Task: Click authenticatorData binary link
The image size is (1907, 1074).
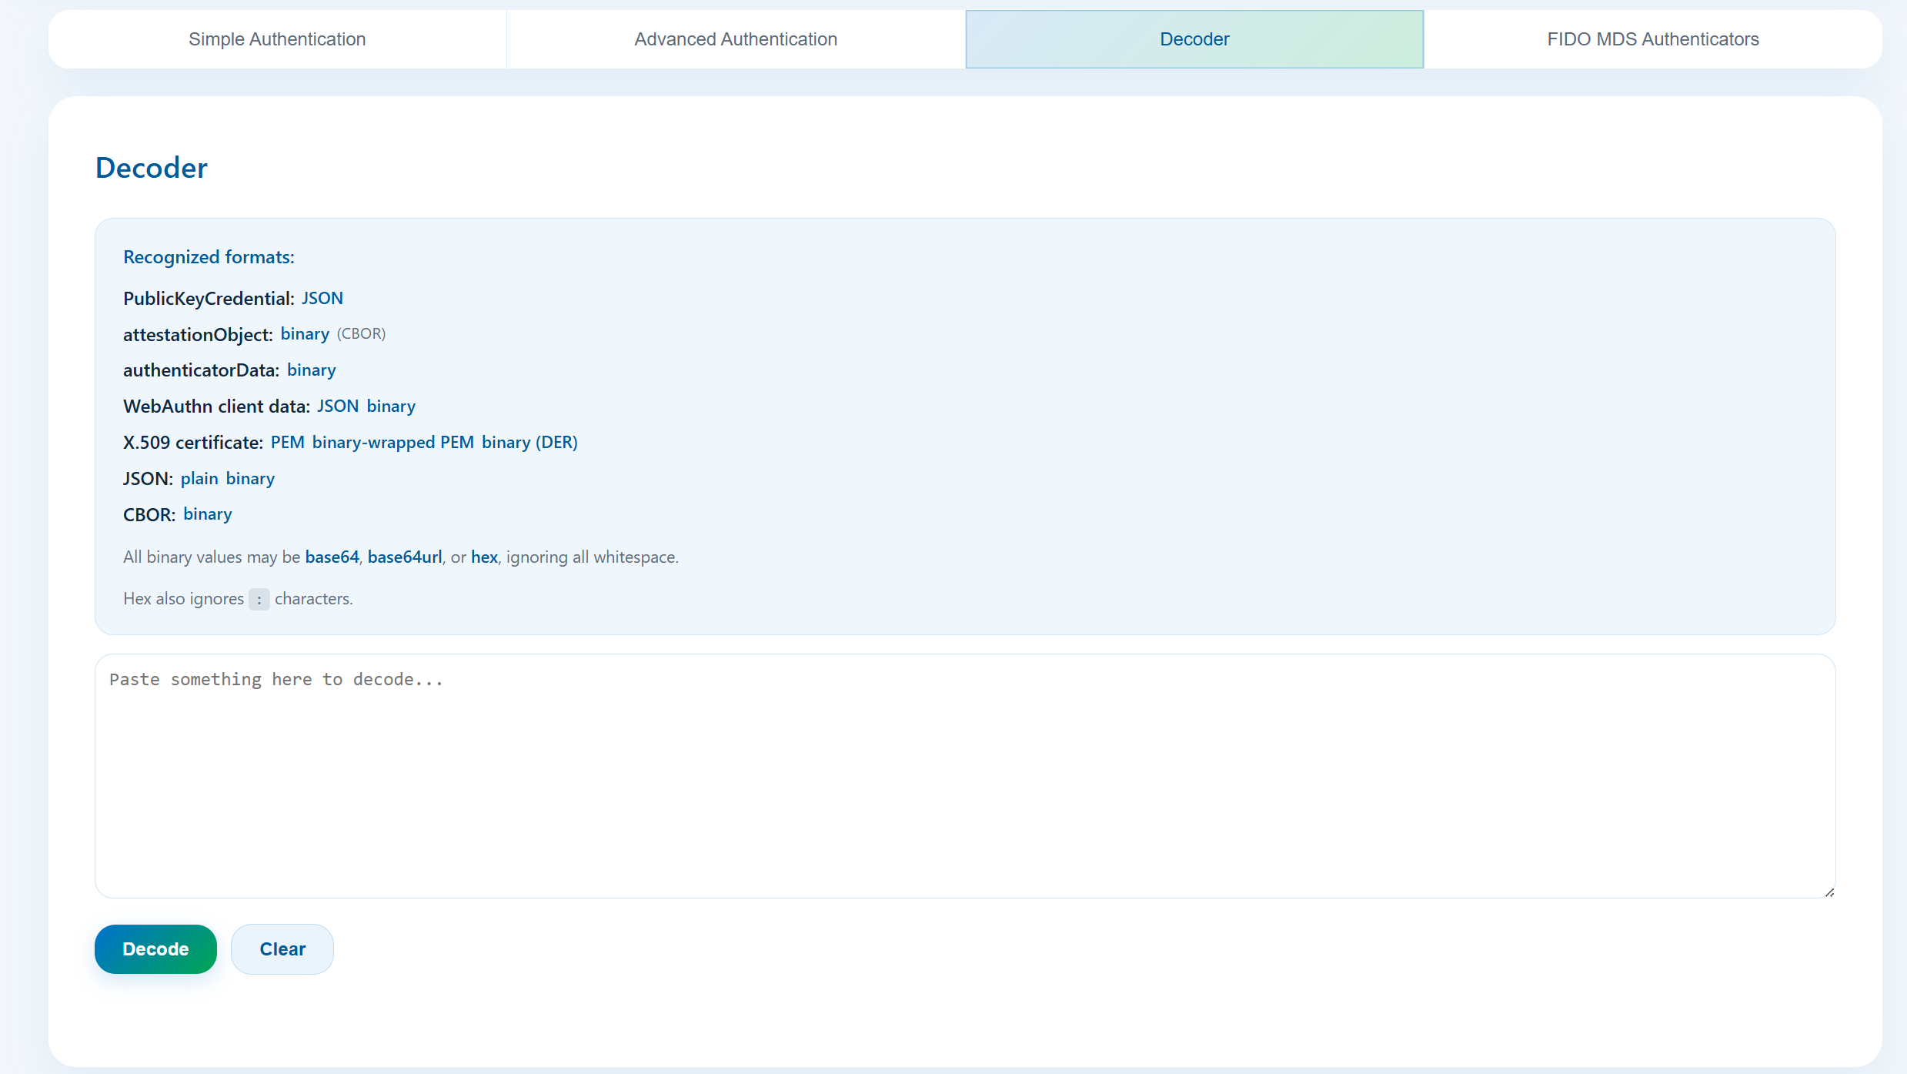Action: coord(311,370)
